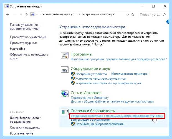Screen dimensions: 172x139
Task: Click the refresh button in the address bar
Action: tap(133, 14)
